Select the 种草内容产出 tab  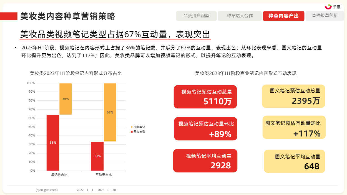point(283,16)
